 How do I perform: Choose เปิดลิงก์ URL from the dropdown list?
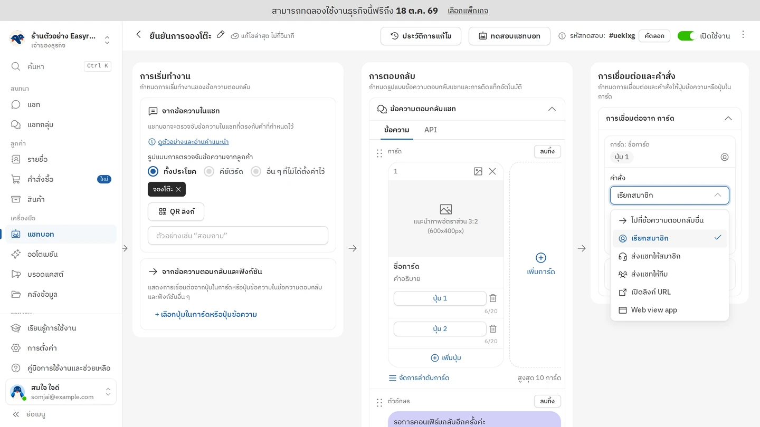tap(670, 292)
